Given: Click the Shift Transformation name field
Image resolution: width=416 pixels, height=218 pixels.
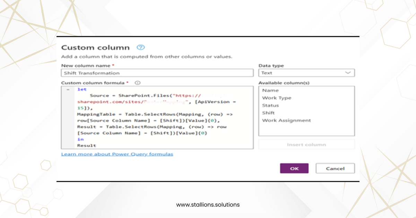Looking at the screenshot, I should (157, 73).
